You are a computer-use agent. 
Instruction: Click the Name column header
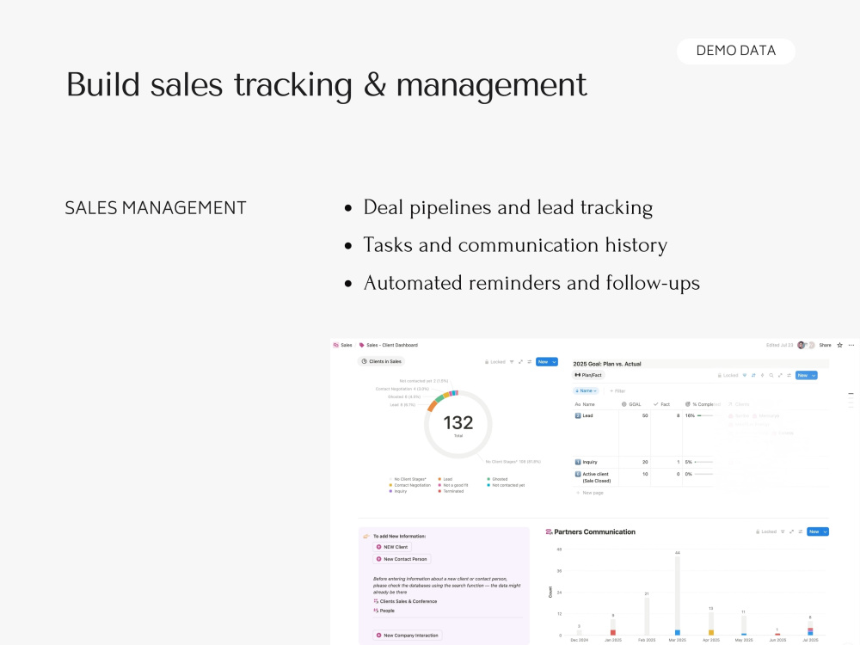[585, 404]
